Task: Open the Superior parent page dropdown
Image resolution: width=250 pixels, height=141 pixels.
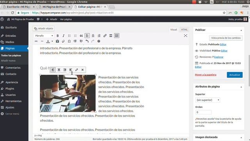Action: [207, 100]
